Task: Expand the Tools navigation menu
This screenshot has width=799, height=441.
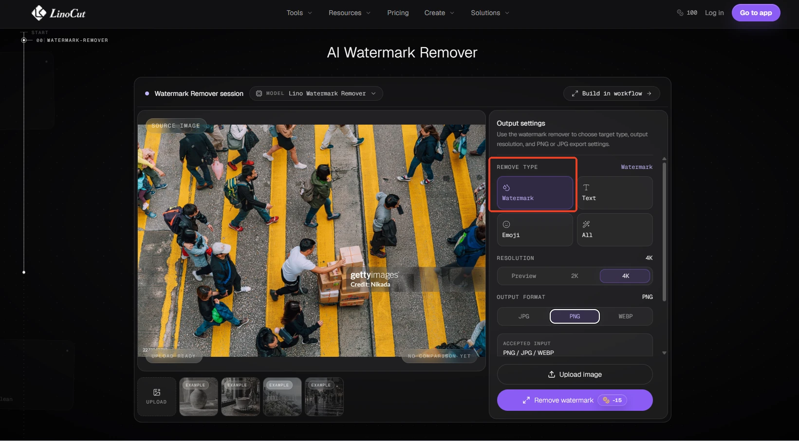Action: click(x=299, y=13)
